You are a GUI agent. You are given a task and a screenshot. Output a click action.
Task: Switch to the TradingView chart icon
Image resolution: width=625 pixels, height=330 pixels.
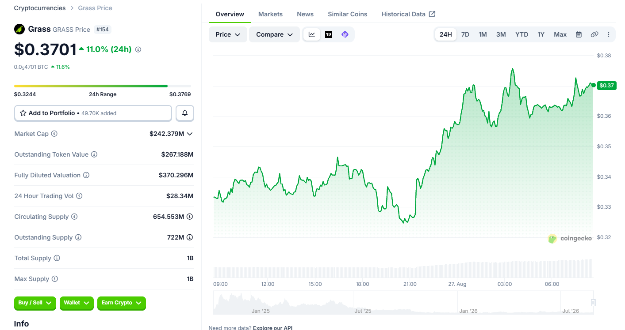pos(329,34)
